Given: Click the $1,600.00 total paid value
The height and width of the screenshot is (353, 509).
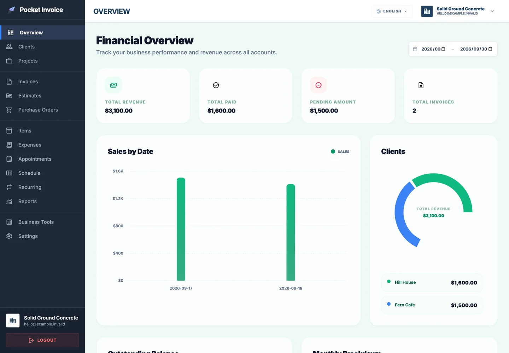Looking at the screenshot, I should pyautogui.click(x=221, y=111).
